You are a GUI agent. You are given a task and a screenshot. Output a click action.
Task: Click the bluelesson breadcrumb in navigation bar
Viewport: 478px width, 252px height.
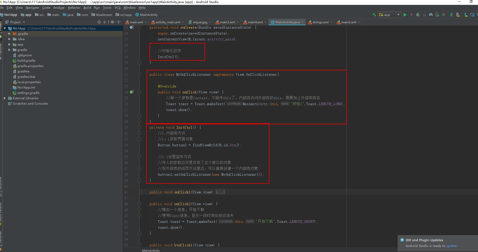click(102, 15)
